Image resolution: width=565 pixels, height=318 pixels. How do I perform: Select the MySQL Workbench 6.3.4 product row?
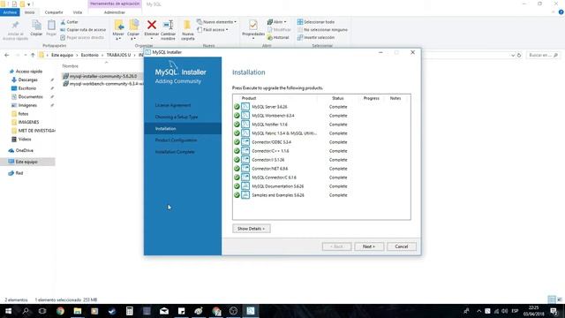321,116
